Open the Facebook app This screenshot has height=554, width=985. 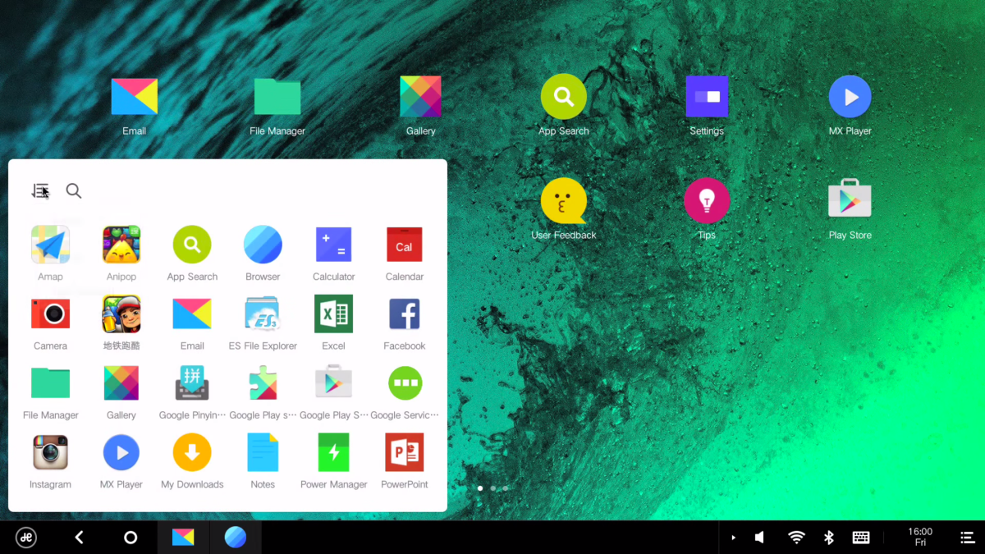(404, 314)
